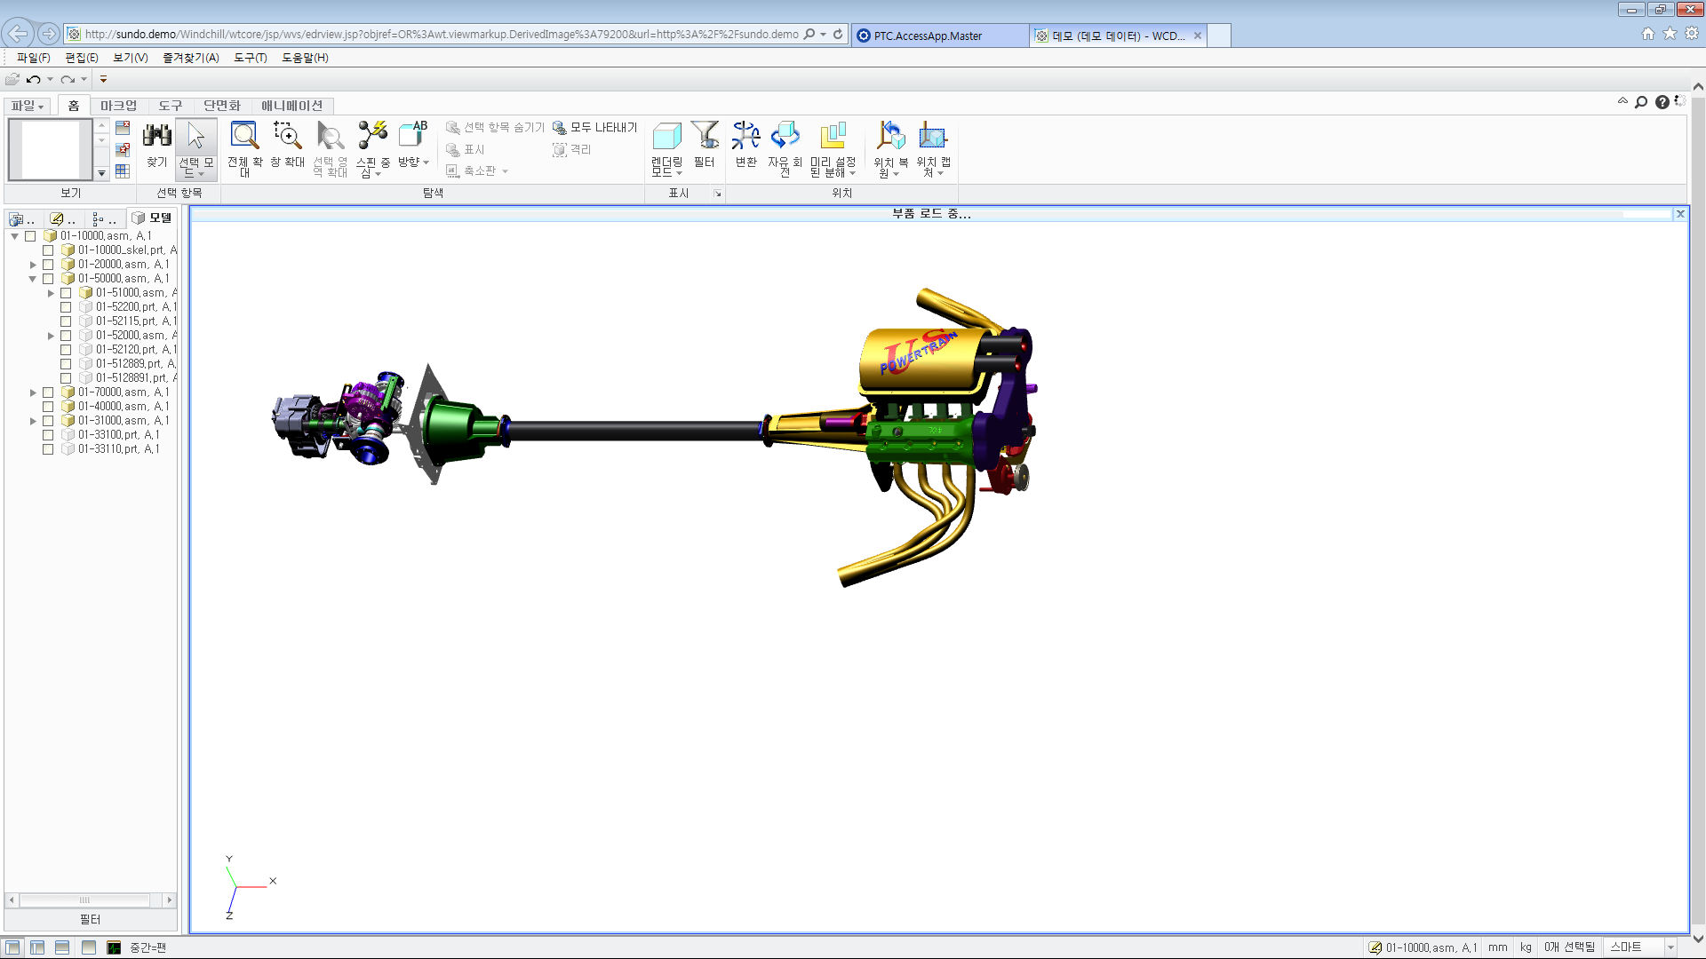Screen dimensions: 1706x959
Task: Click the Zoom All (전체 확대) icon
Action: point(244,136)
